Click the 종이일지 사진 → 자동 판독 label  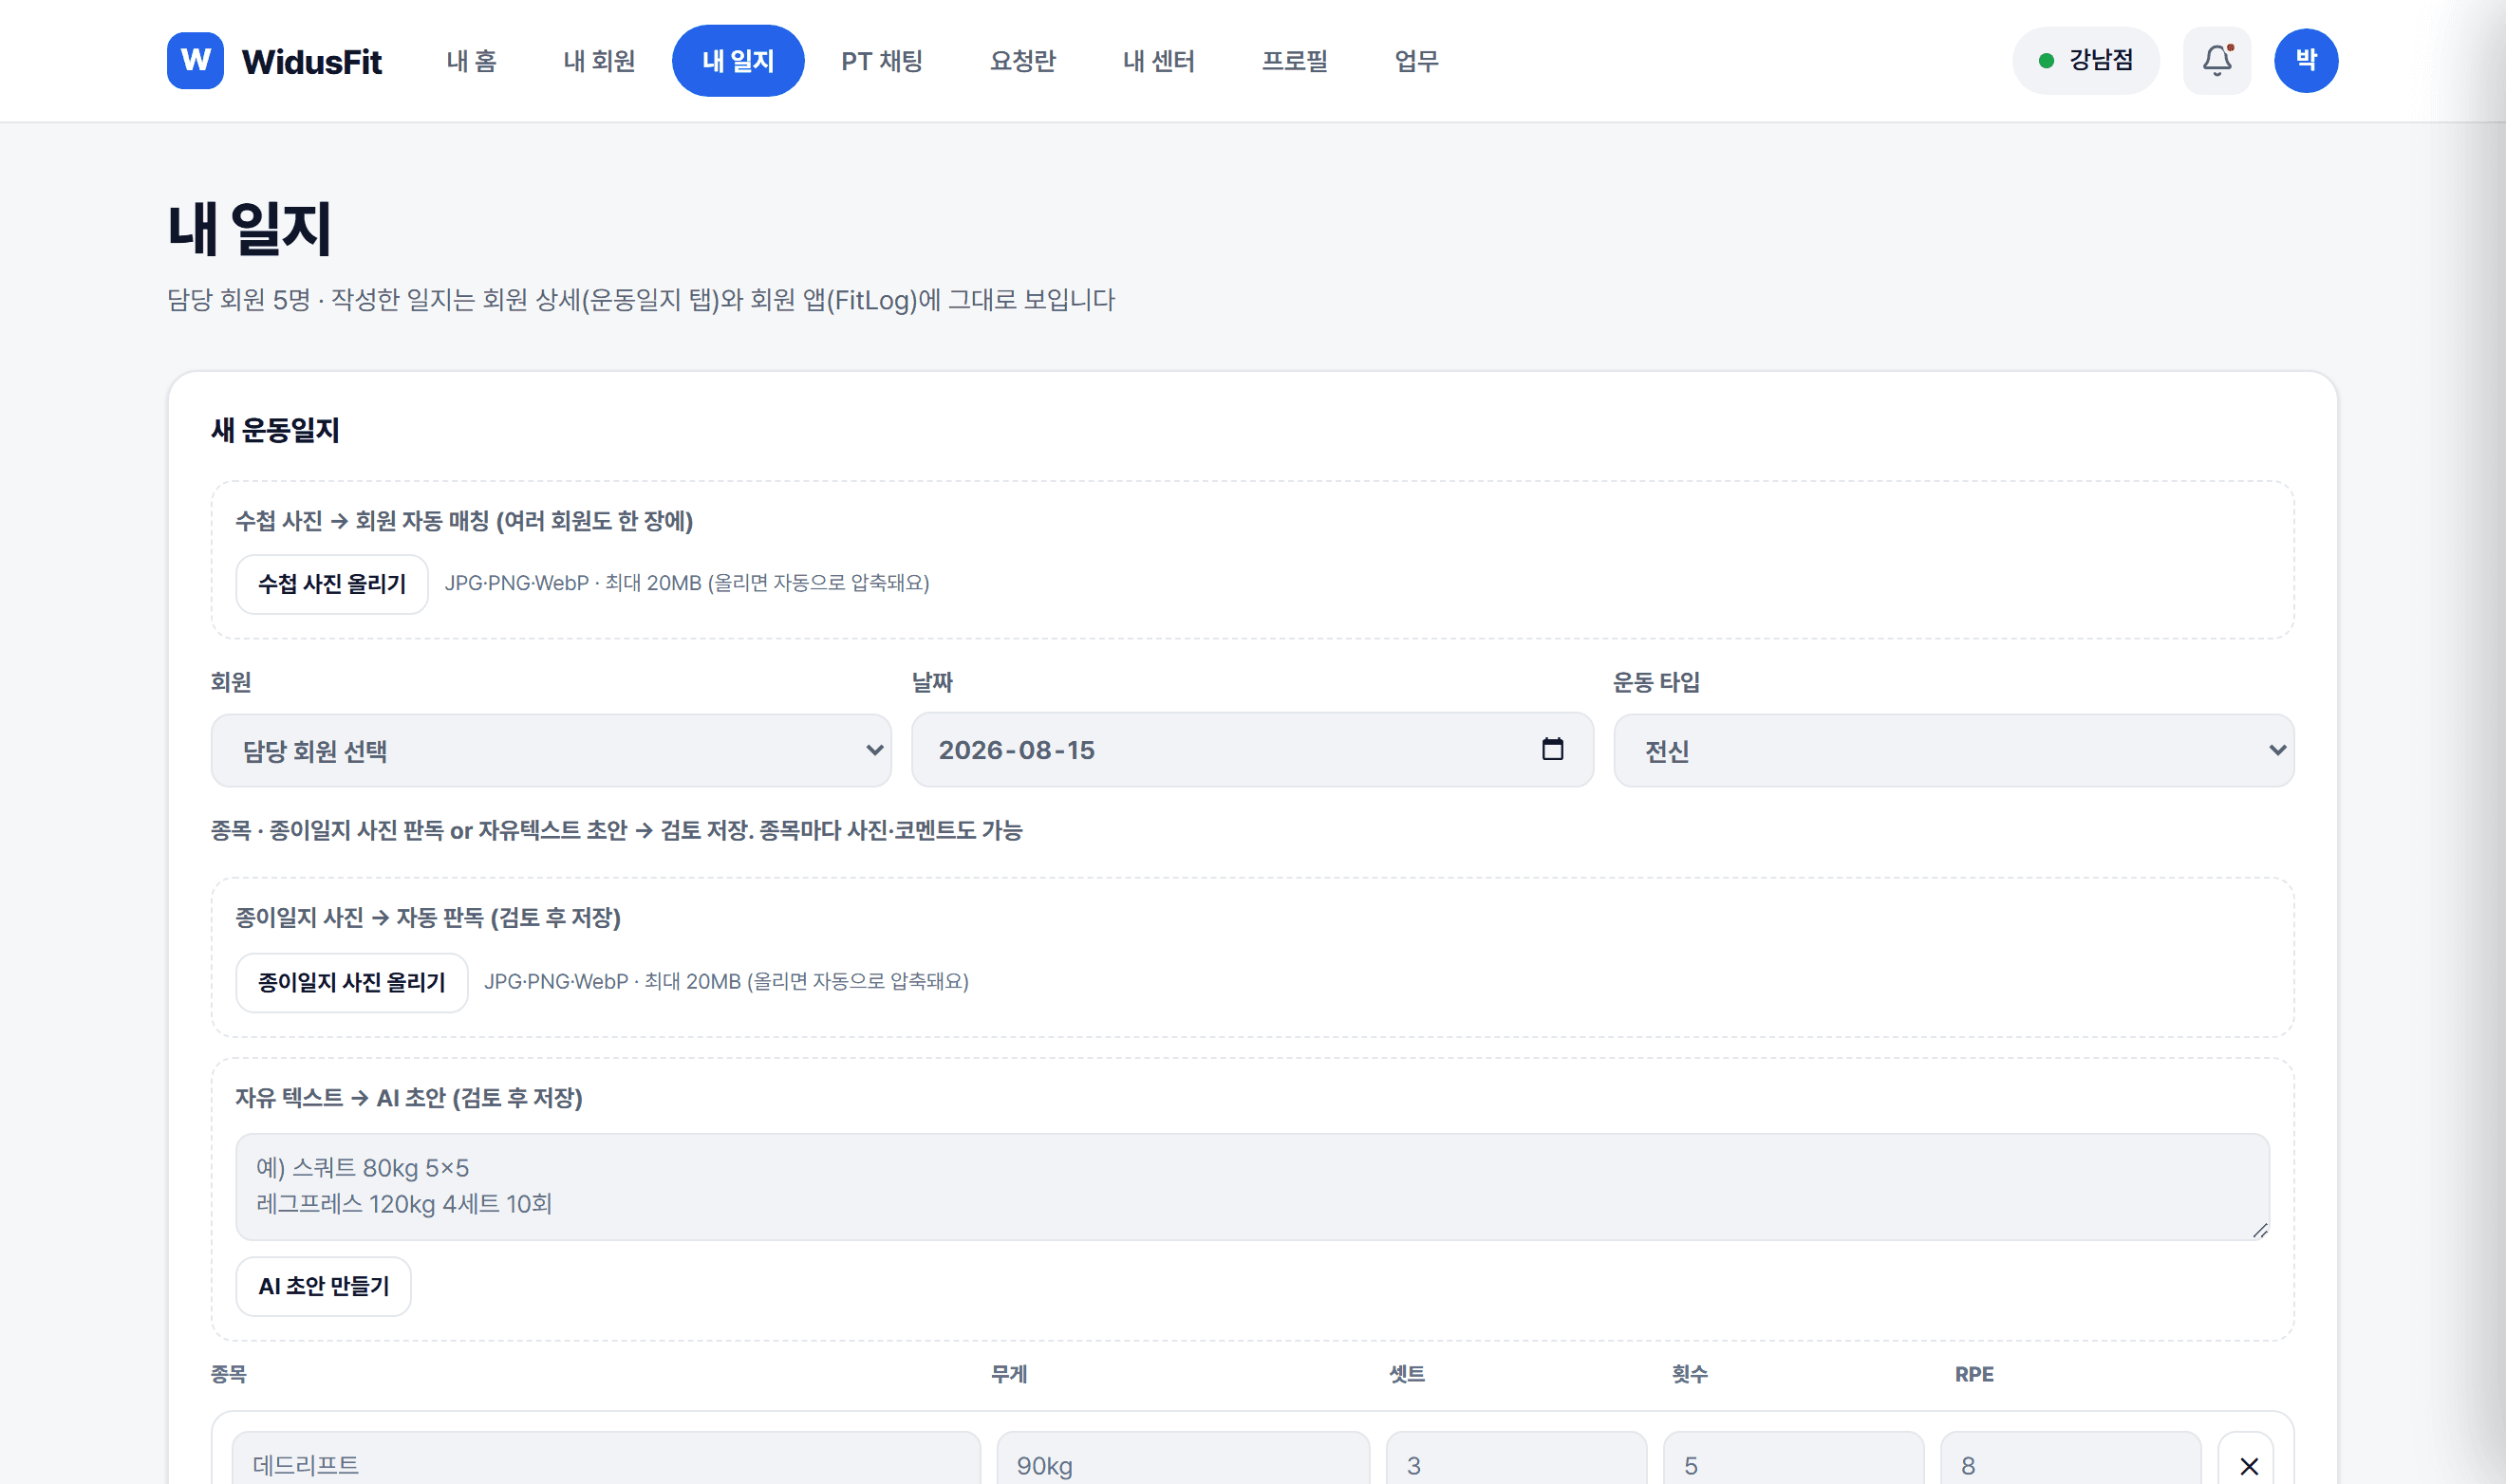tap(428, 918)
